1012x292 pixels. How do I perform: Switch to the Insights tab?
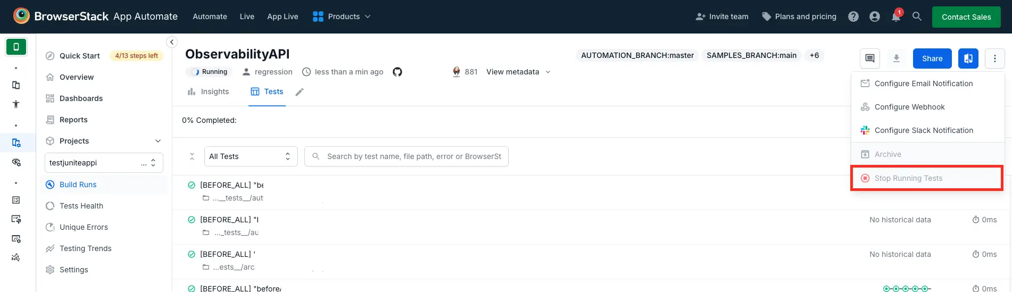point(209,91)
